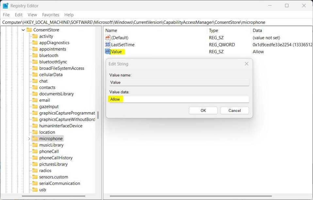
Task: Click the broadFileSystemAccess folder icon
Action: pyautogui.click(x=35, y=68)
